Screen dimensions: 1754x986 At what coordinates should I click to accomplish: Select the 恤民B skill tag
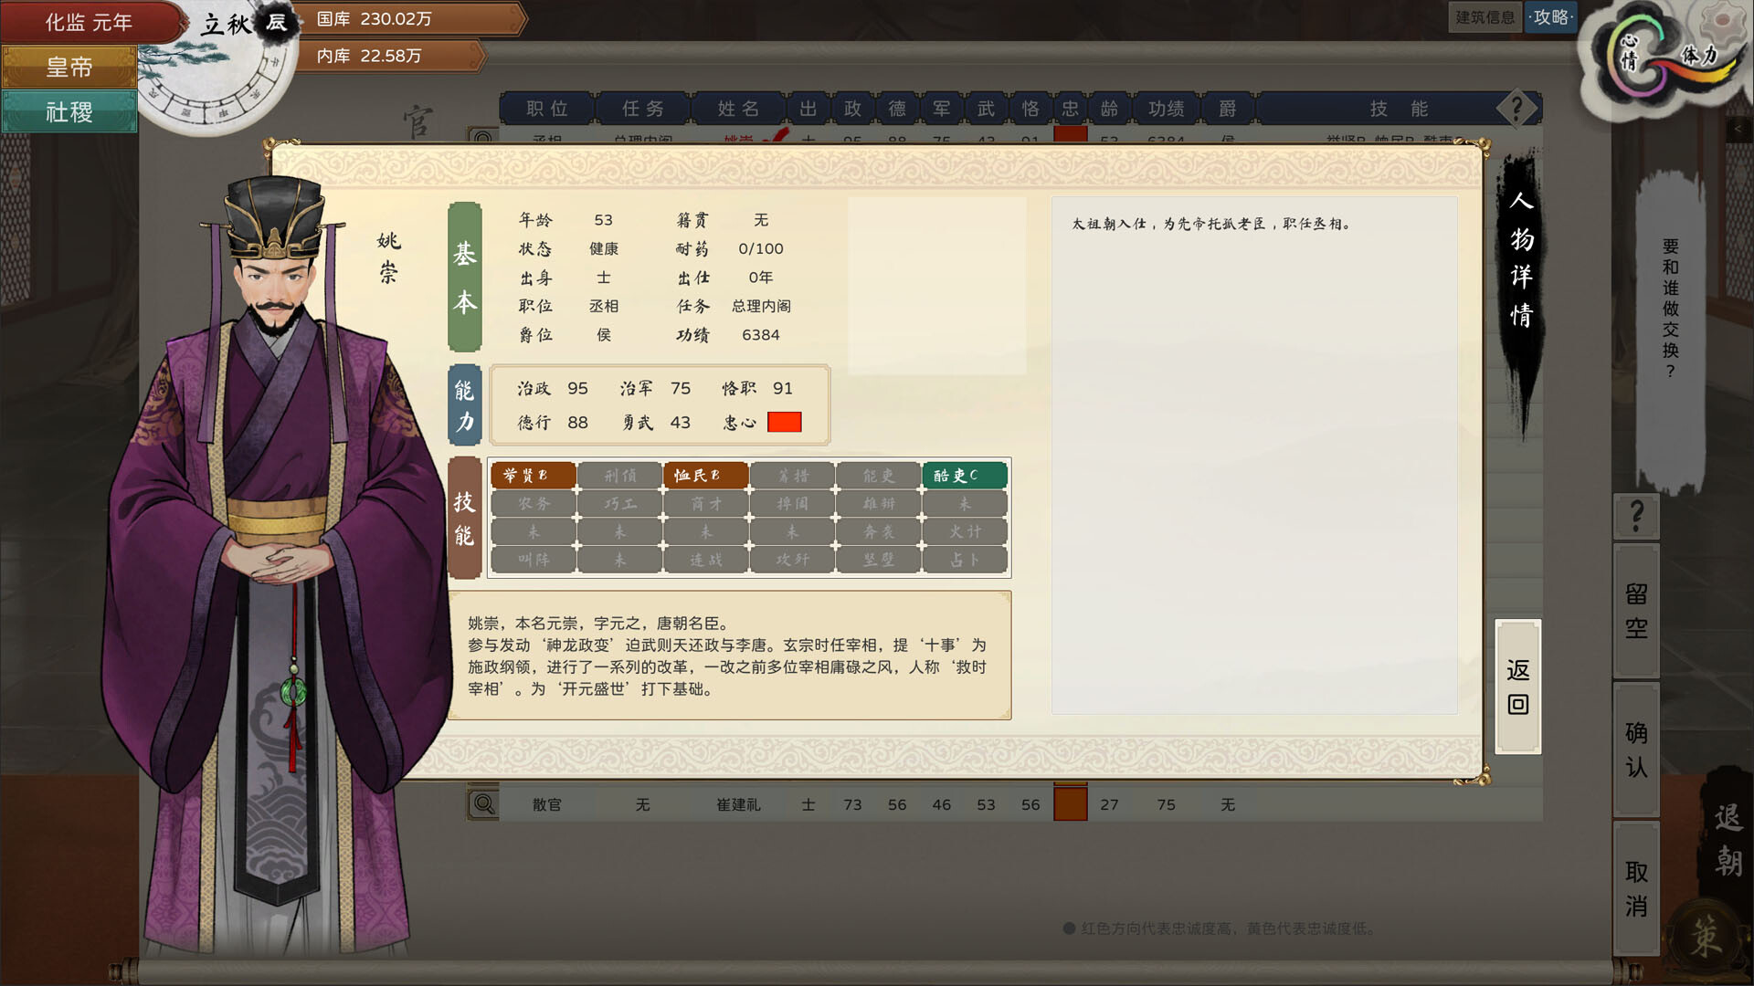coord(705,476)
